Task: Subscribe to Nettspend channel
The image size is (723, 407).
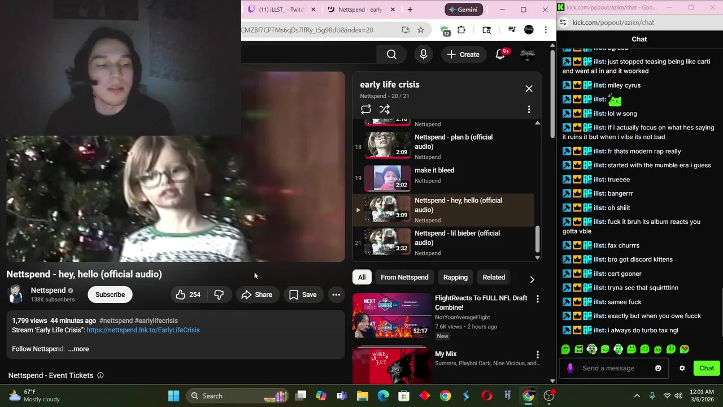Action: click(110, 295)
